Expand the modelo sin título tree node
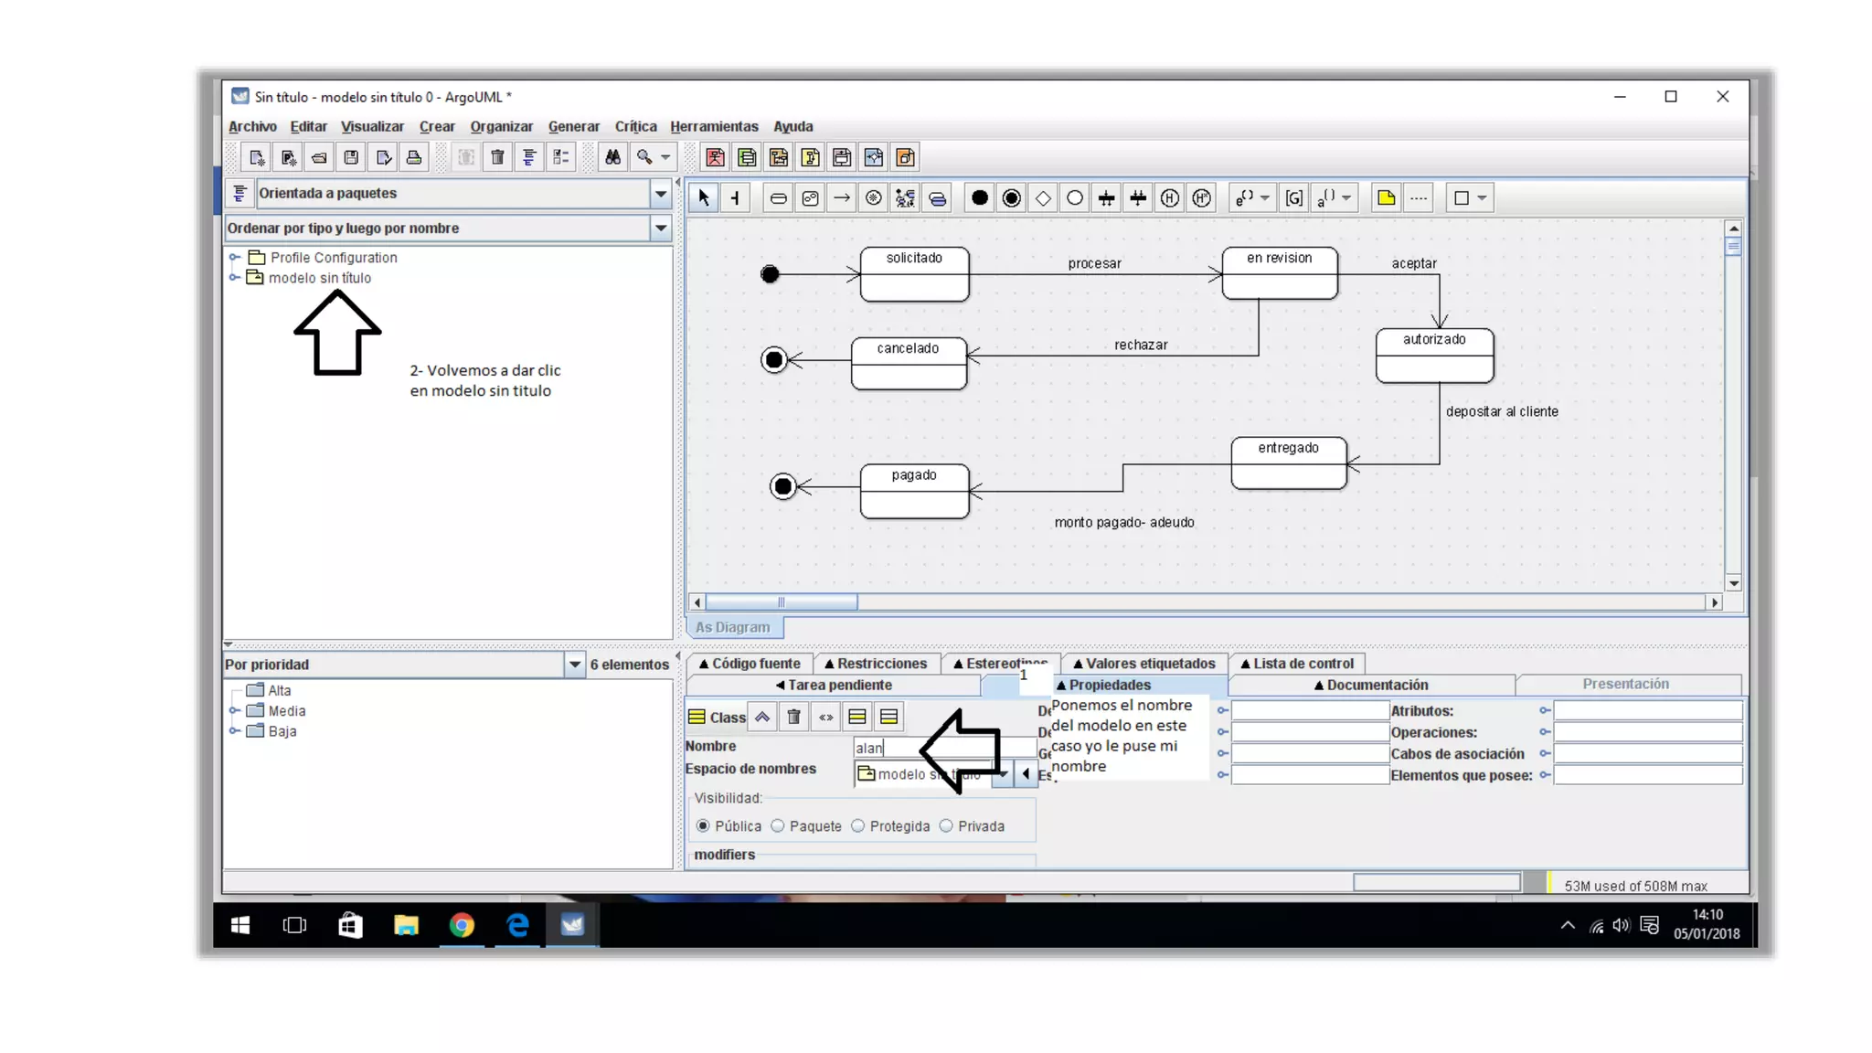This screenshot has height=1053, width=1872. [x=235, y=277]
